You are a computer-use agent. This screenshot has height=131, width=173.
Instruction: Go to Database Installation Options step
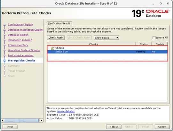pos(26,30)
